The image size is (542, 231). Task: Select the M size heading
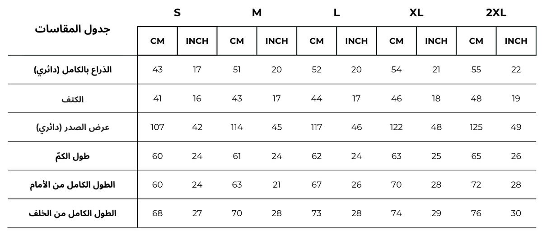tap(257, 13)
